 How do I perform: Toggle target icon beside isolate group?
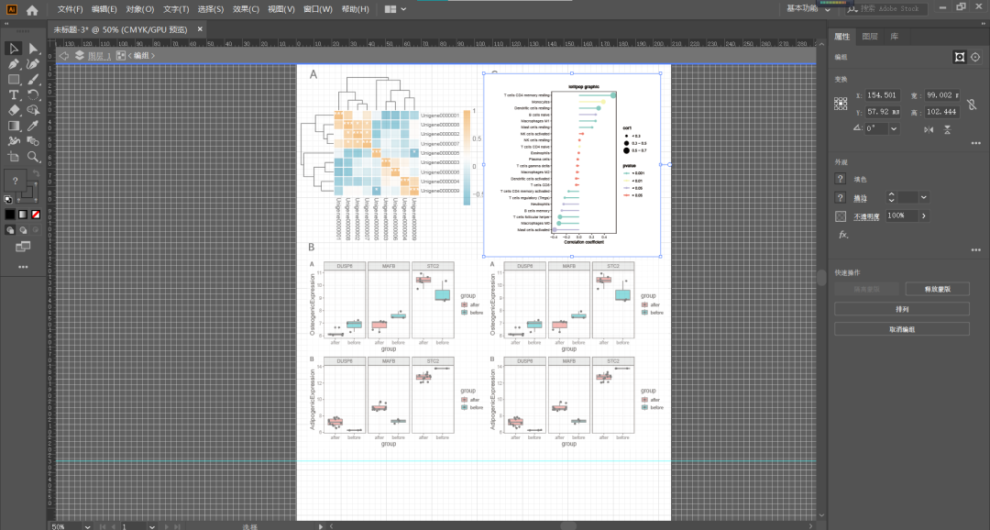975,57
